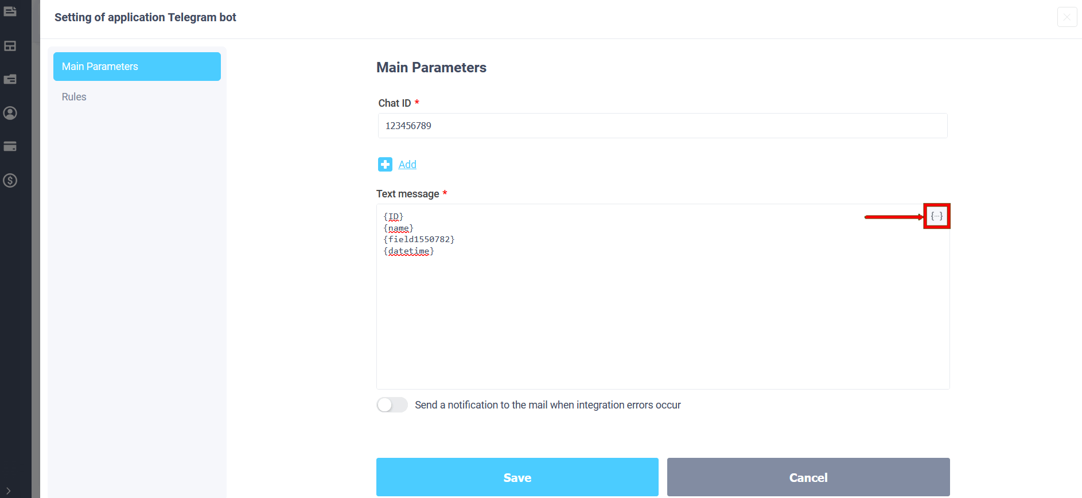Image resolution: width=1082 pixels, height=498 pixels.
Task: Close the Telegram bot settings dialog
Action: (1067, 17)
